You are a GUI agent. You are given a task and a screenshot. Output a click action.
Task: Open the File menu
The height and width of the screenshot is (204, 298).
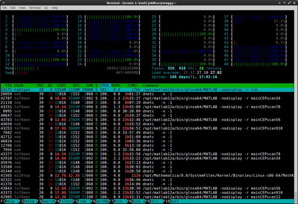(4, 7)
